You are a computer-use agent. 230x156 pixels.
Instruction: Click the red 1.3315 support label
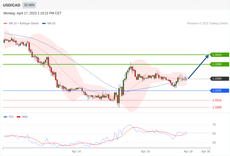pos(217,100)
